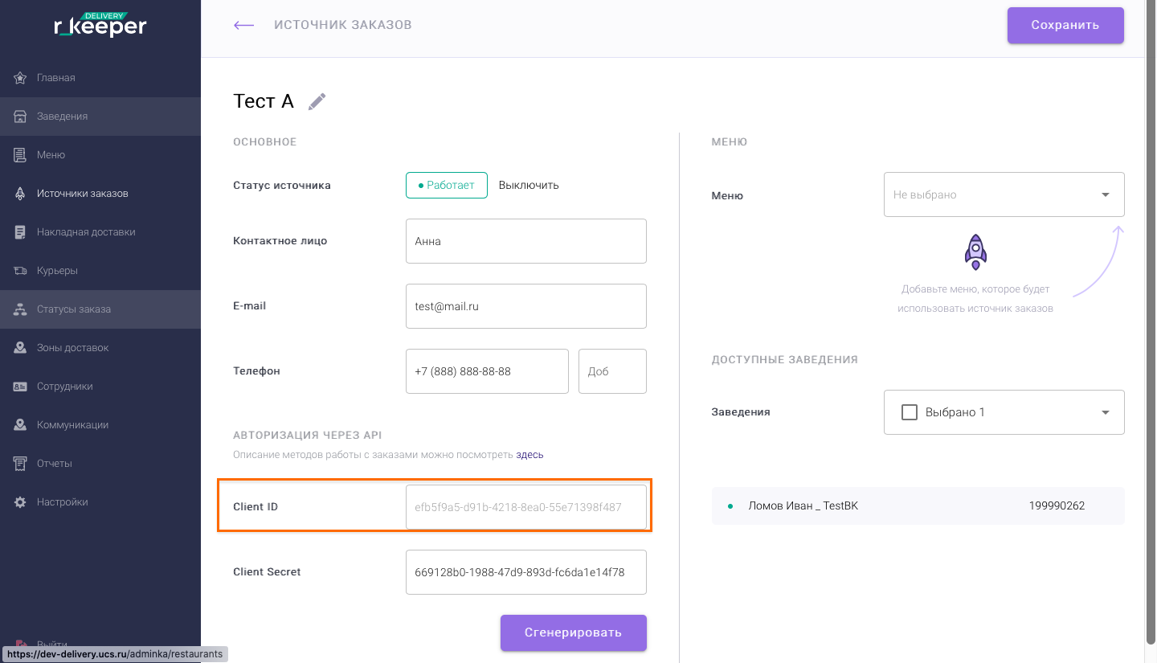Select the Работает status toggle
This screenshot has width=1157, height=663.
[x=446, y=185]
